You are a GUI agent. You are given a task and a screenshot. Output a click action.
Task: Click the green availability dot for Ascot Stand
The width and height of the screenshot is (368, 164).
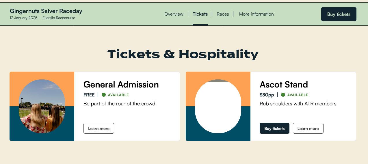click(x=283, y=95)
